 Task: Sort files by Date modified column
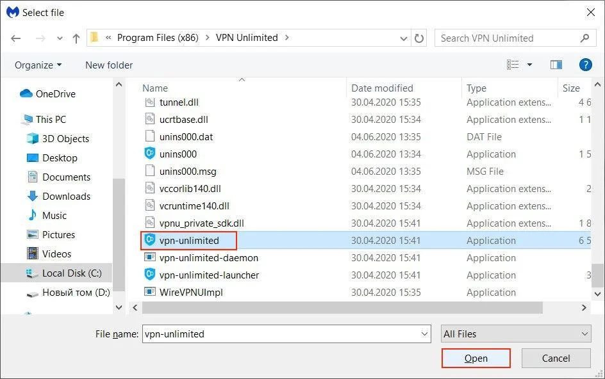382,88
